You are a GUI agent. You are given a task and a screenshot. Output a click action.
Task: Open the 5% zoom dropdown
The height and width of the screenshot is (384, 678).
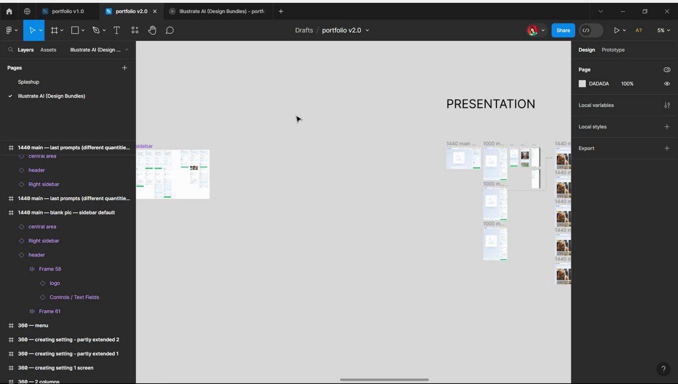pyautogui.click(x=663, y=30)
